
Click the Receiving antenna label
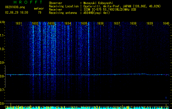pos(63,13)
